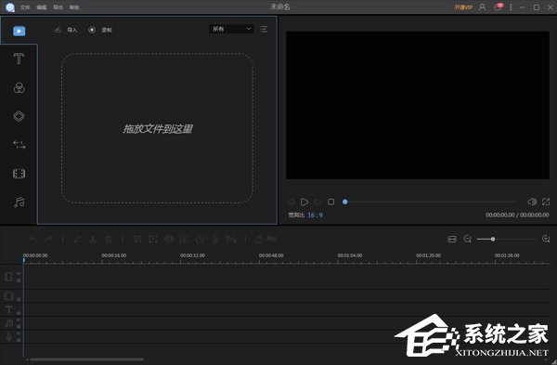The width and height of the screenshot is (557, 365).
Task: Click the timeline zoom in magnifier
Action: (x=546, y=240)
